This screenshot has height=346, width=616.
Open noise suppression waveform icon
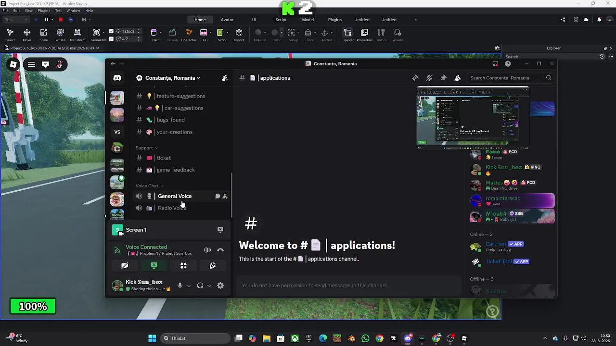click(207, 250)
